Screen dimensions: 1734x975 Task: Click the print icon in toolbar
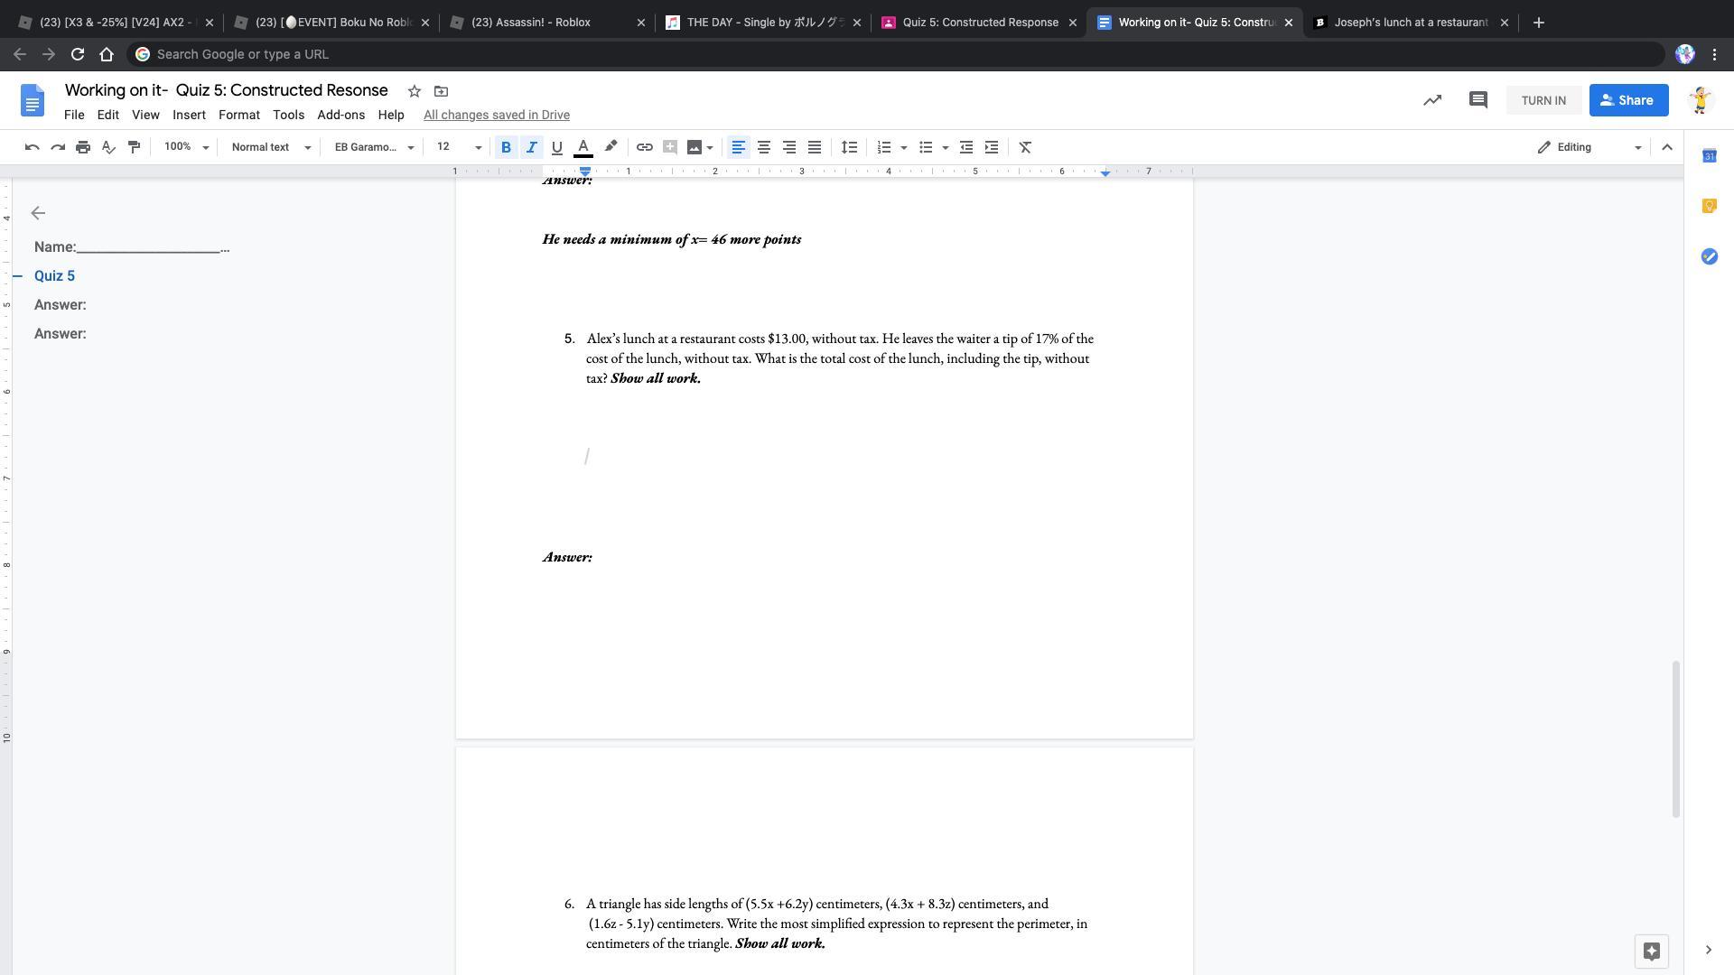pyautogui.click(x=83, y=147)
